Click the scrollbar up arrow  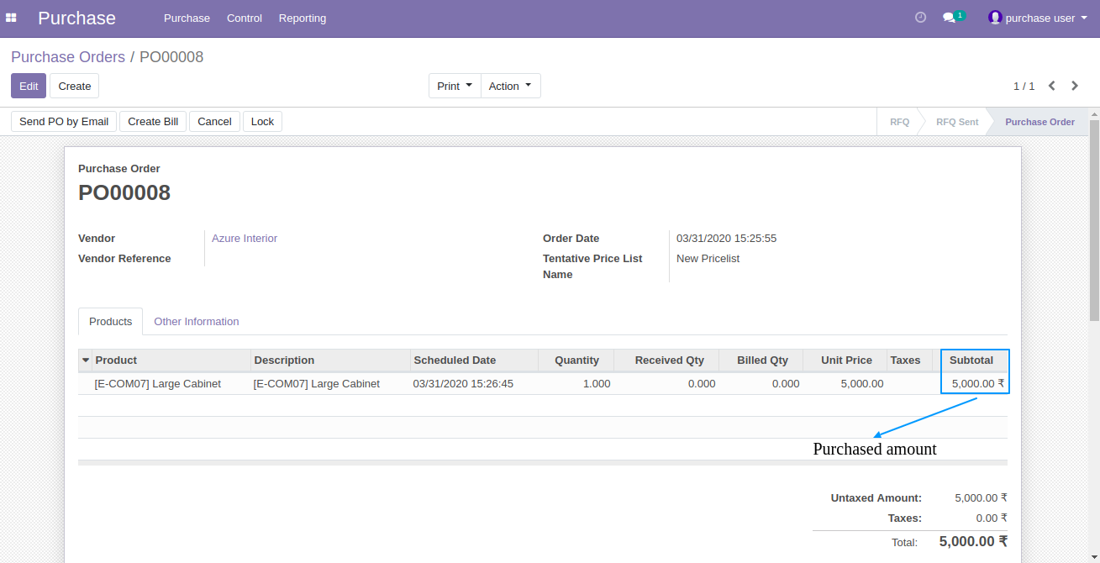tap(1094, 113)
